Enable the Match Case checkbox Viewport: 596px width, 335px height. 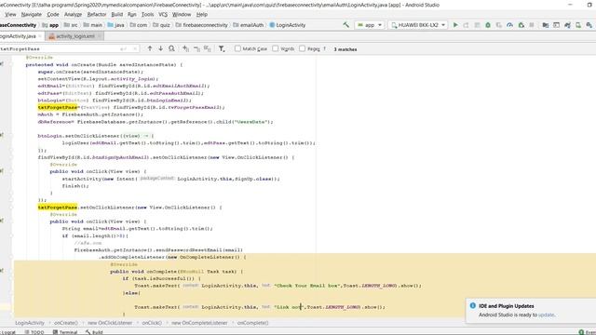[x=238, y=48]
